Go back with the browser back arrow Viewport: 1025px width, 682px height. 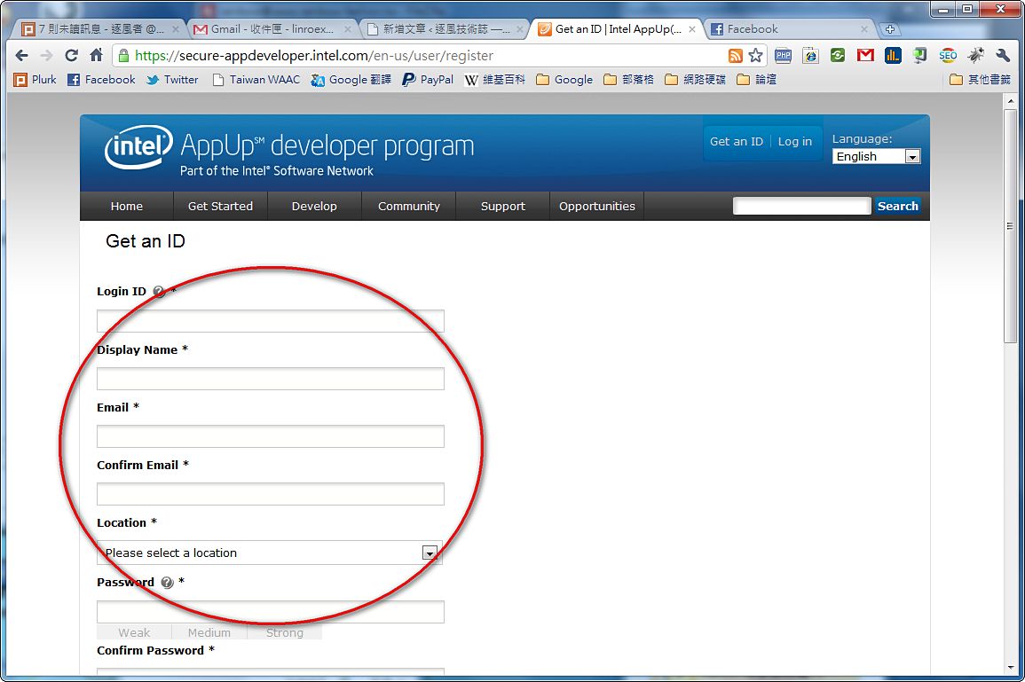tap(21, 56)
